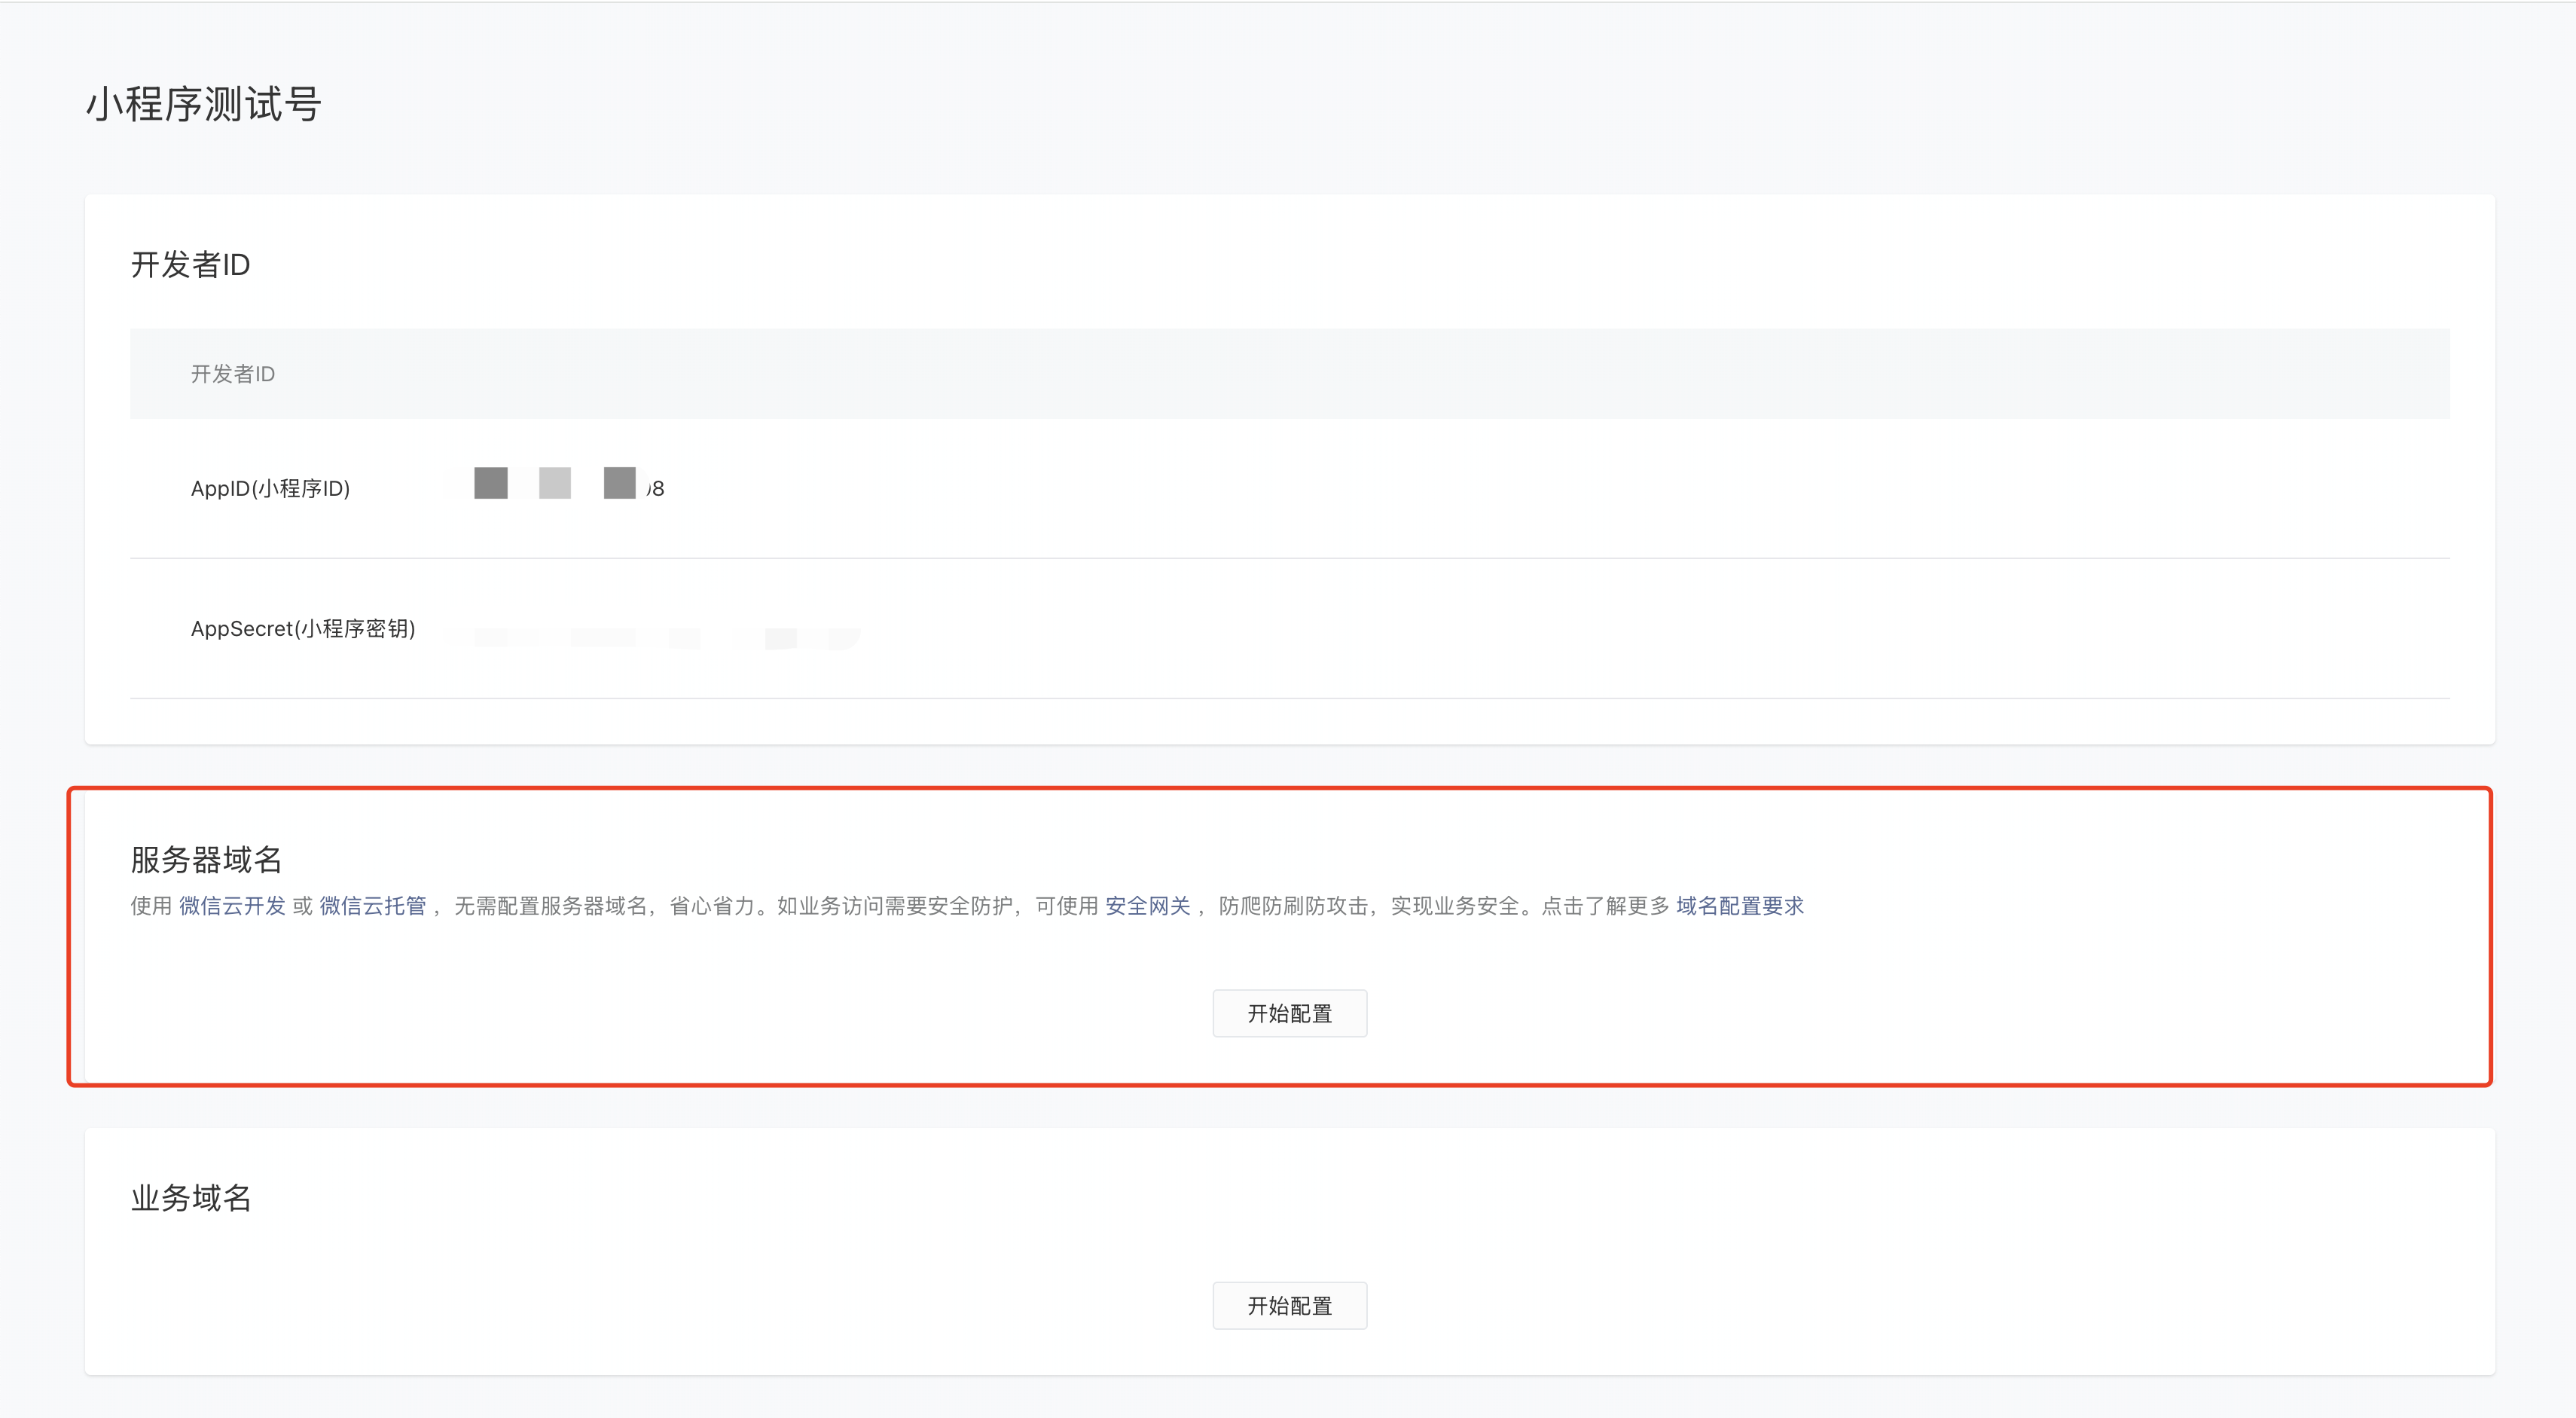Click the dark gray square in AppID
Screen dimensions: 2576x1418
[x=490, y=483]
